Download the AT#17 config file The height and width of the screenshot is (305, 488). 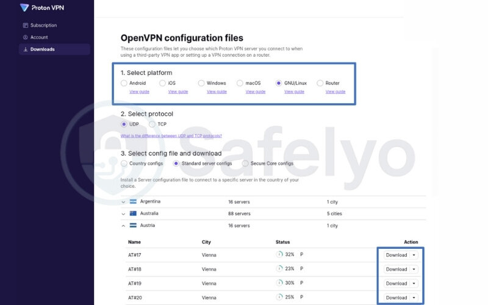pyautogui.click(x=396, y=255)
